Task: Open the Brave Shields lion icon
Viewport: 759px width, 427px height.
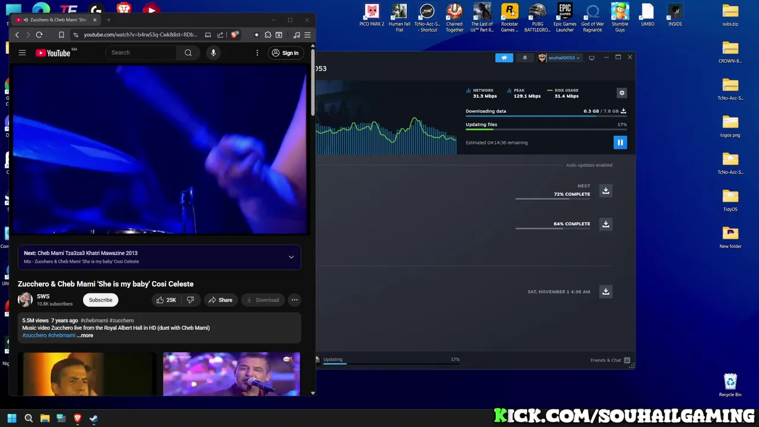Action: coord(234,35)
